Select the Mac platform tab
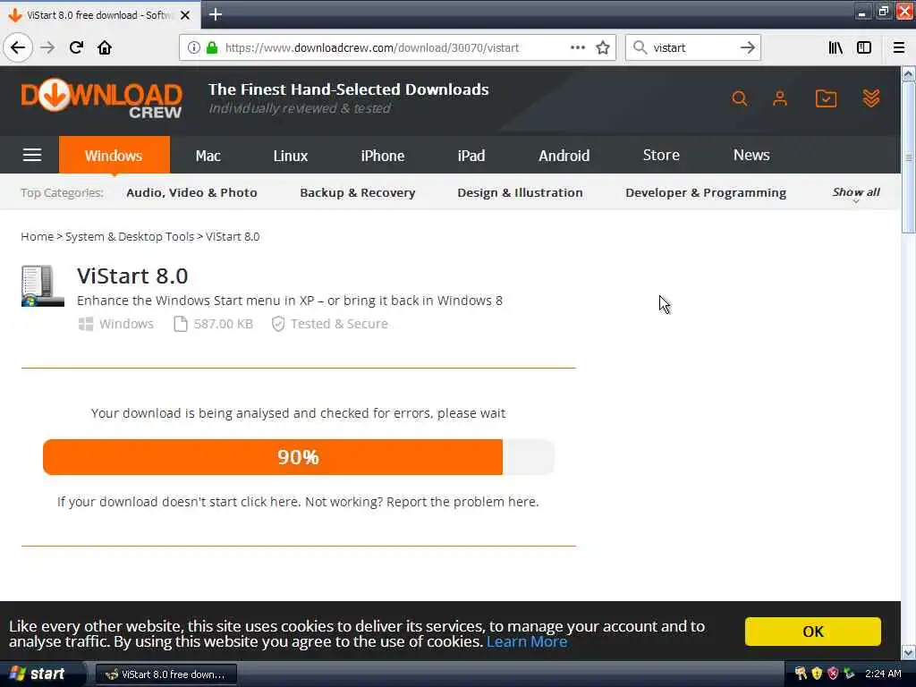916x687 pixels. pos(208,156)
